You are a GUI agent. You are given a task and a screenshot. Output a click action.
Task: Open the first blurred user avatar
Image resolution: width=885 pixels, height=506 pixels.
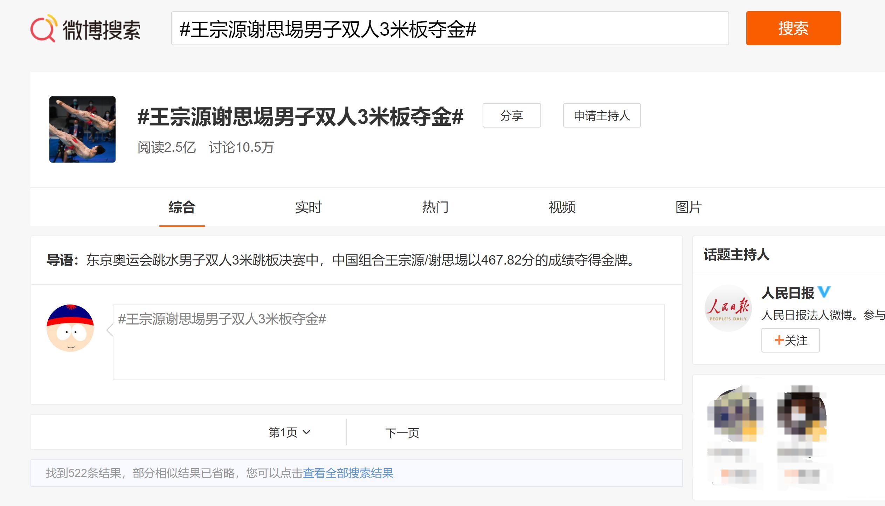735,413
